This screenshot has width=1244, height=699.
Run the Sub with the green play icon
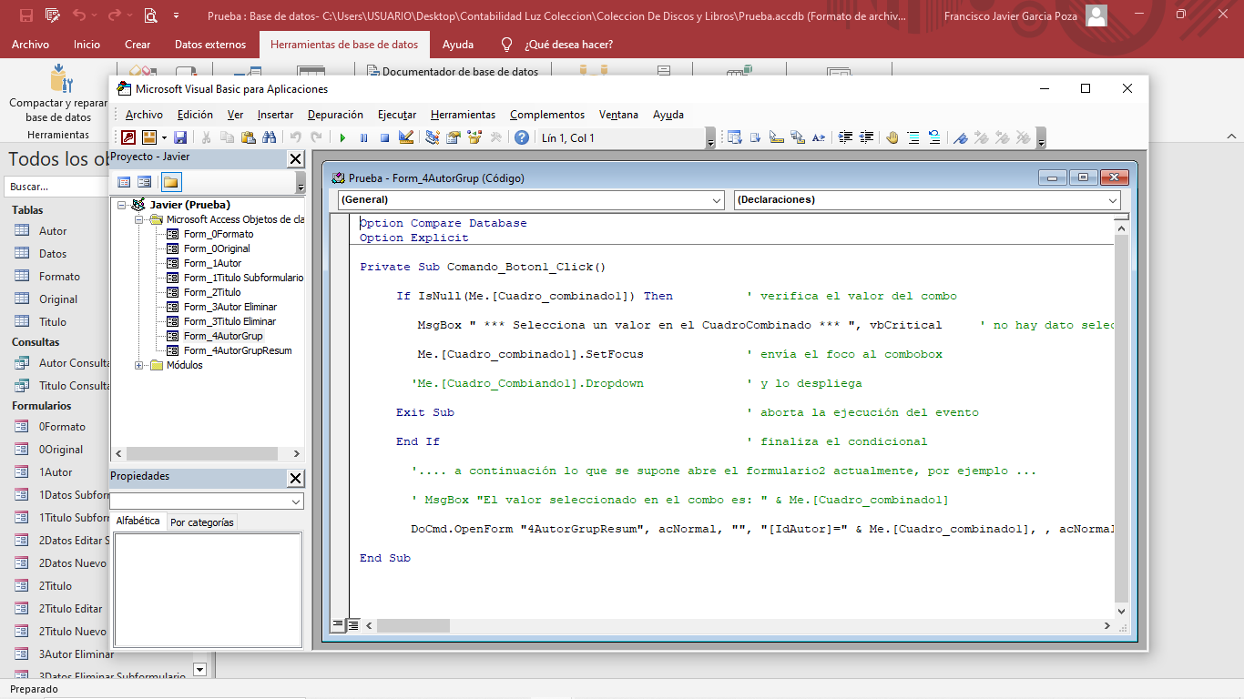click(x=342, y=137)
